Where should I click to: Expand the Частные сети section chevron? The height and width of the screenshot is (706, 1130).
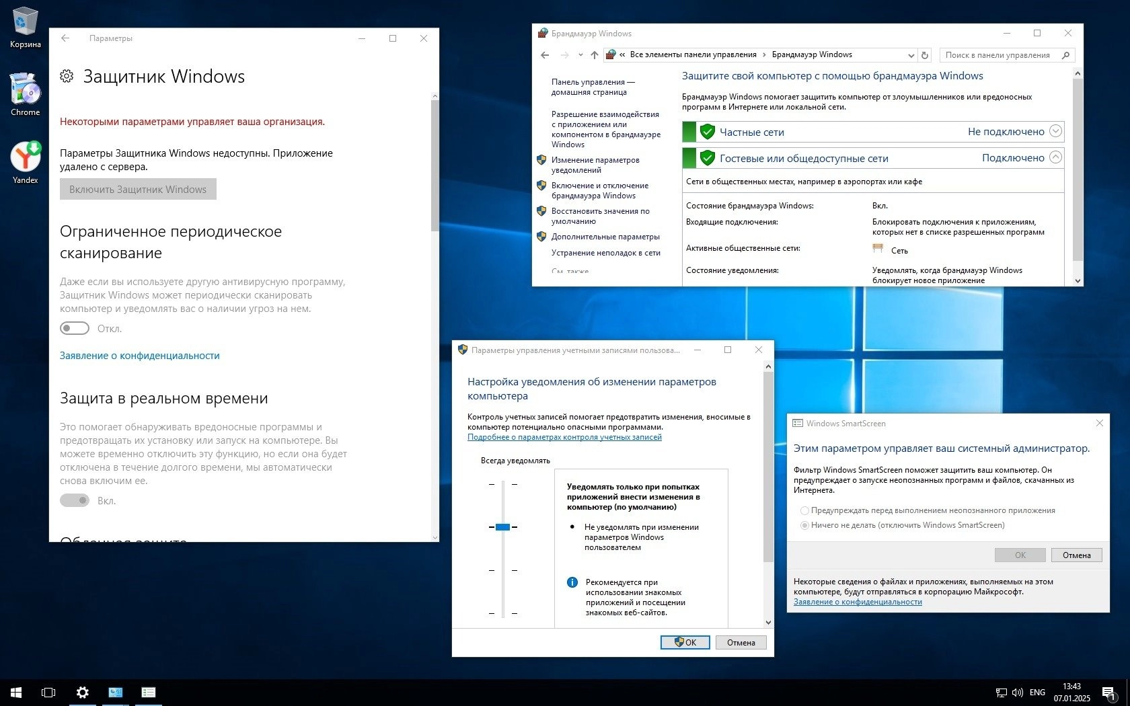click(1056, 131)
